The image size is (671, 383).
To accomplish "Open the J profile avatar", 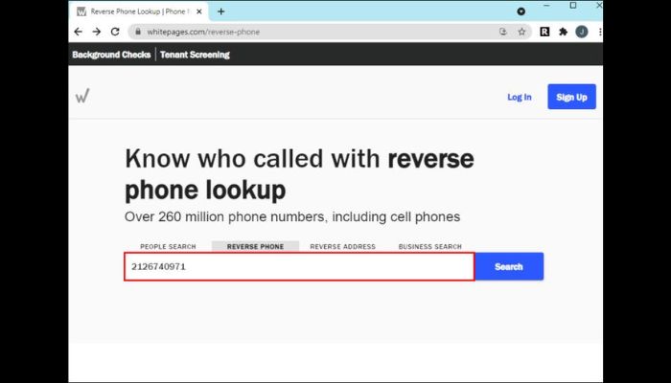I will [x=582, y=32].
